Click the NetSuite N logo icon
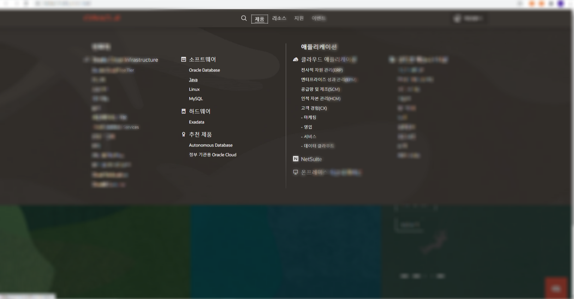 (296, 159)
